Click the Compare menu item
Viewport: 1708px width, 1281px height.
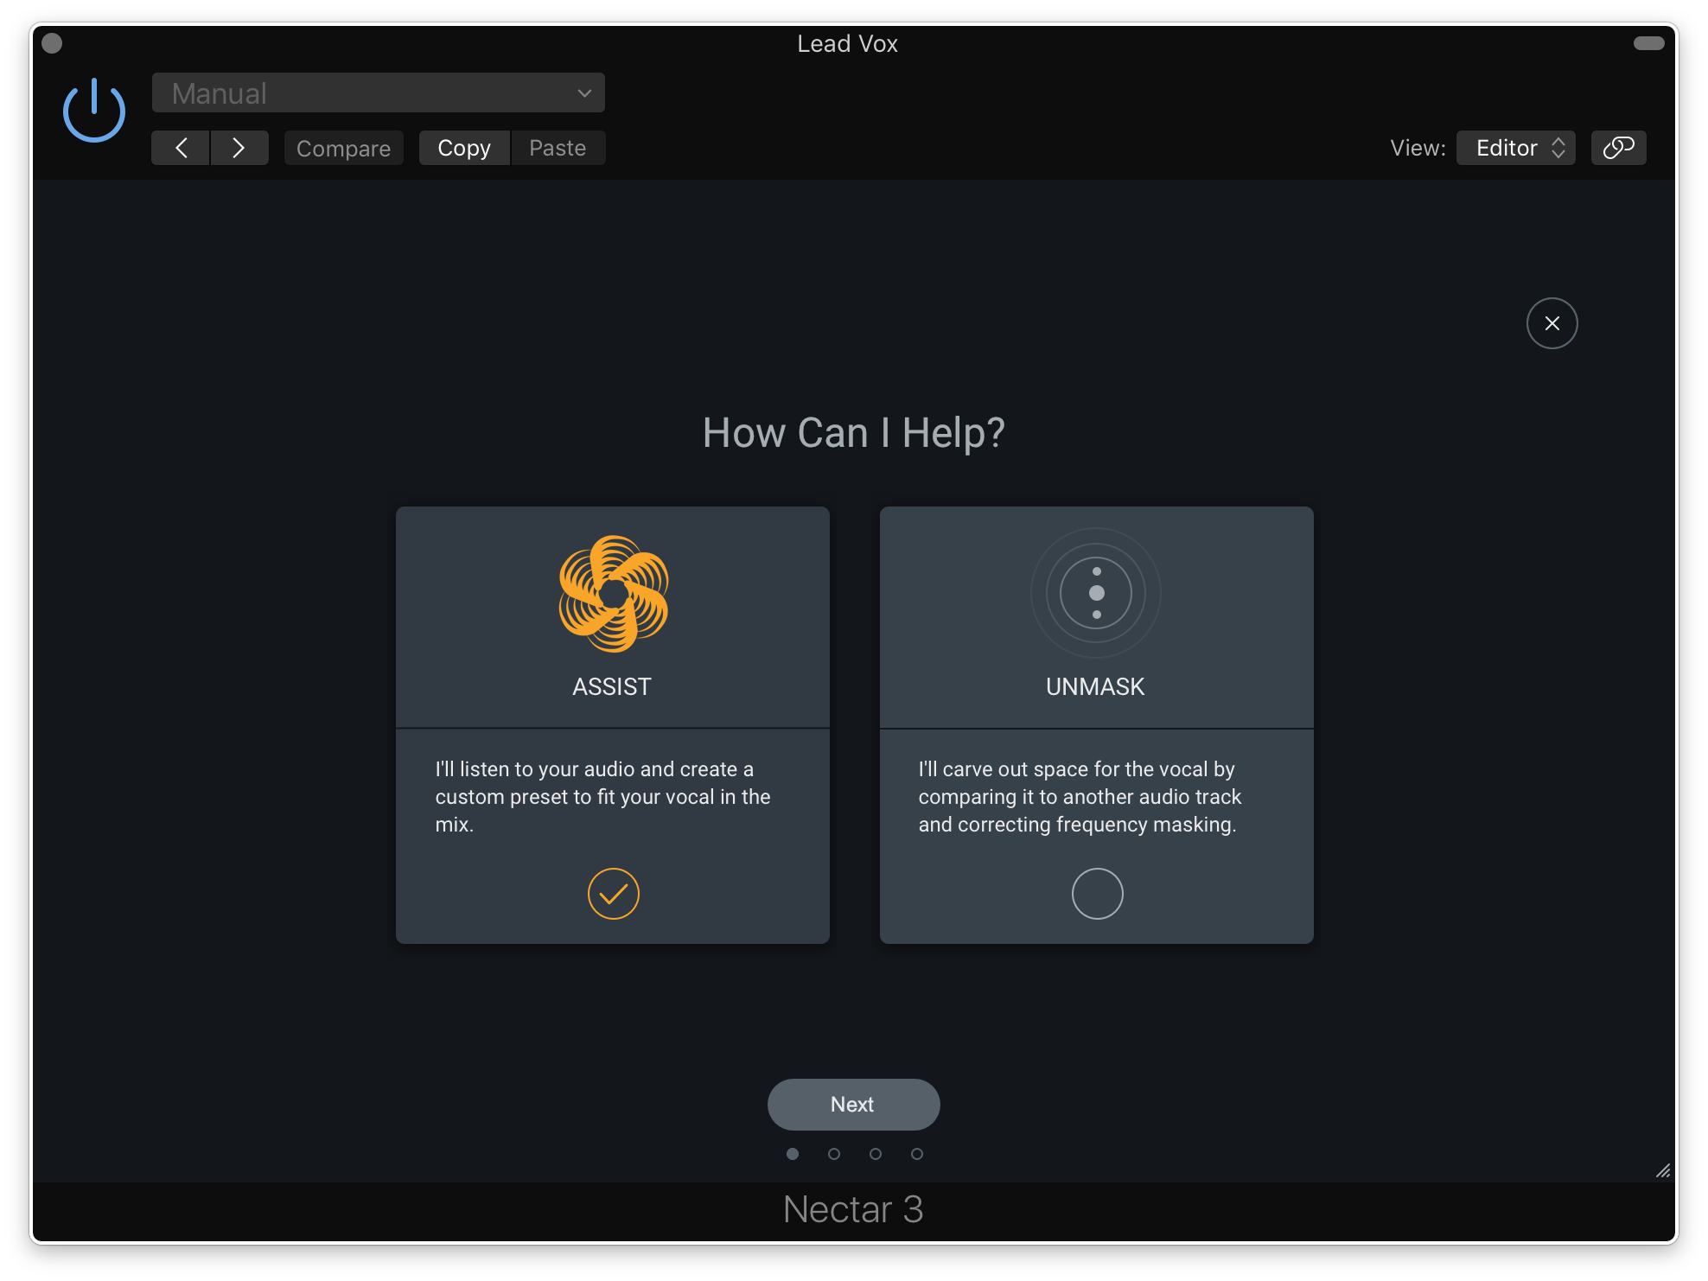pyautogui.click(x=343, y=148)
